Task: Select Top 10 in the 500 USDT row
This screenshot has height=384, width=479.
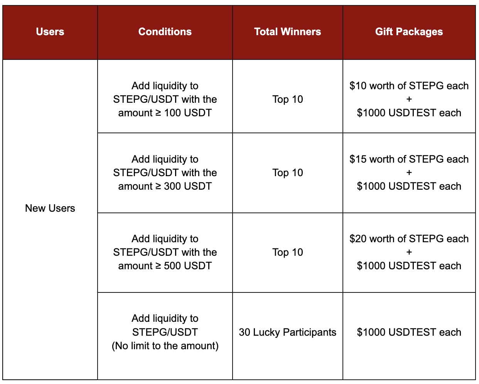Action: pos(288,252)
